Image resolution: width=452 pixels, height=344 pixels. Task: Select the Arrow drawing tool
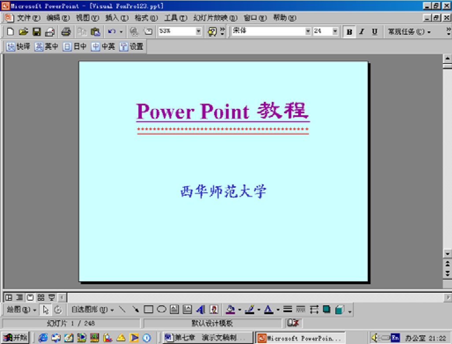(x=135, y=310)
